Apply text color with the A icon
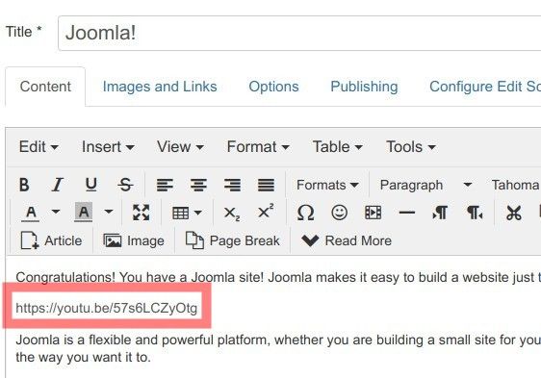Screen dimensions: 541x378 (x=31, y=213)
